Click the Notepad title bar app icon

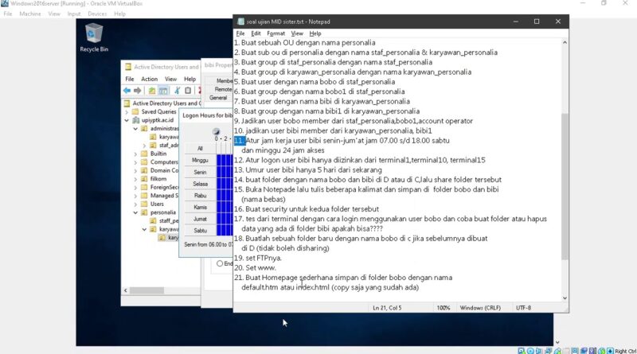pos(240,21)
